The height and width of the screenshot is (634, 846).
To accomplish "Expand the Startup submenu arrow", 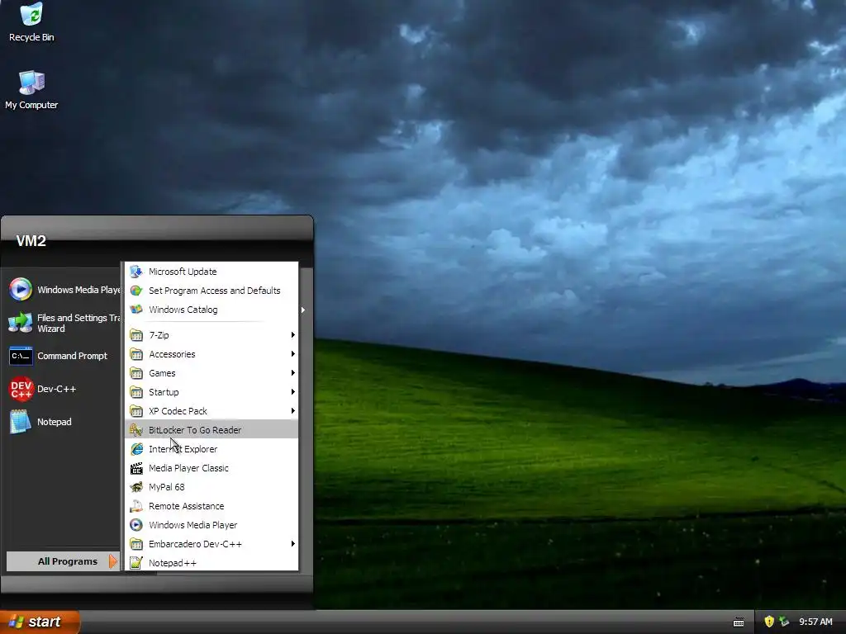I will point(293,392).
